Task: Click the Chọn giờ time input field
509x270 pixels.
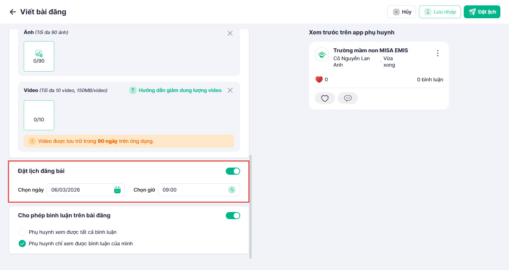Action: pos(194,190)
